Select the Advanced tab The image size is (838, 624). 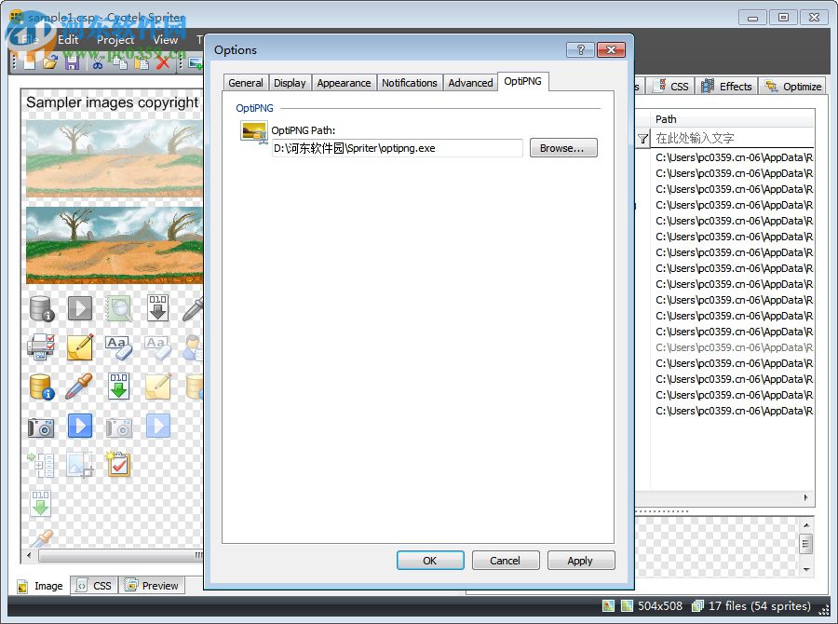pos(470,83)
